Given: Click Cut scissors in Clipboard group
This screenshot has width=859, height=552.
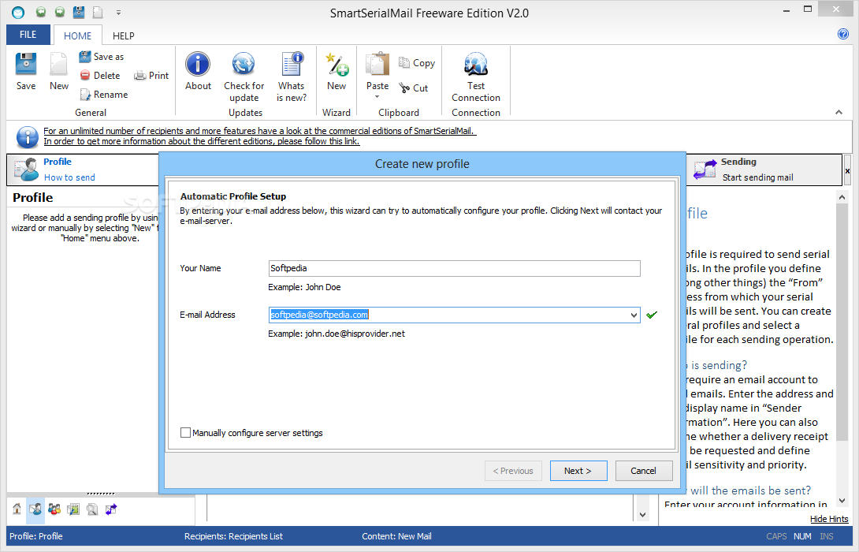Looking at the screenshot, I should pyautogui.click(x=414, y=88).
